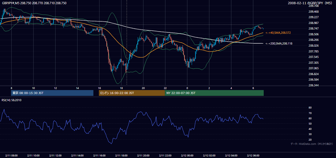Click RSI scale value 60

(x=310, y=118)
